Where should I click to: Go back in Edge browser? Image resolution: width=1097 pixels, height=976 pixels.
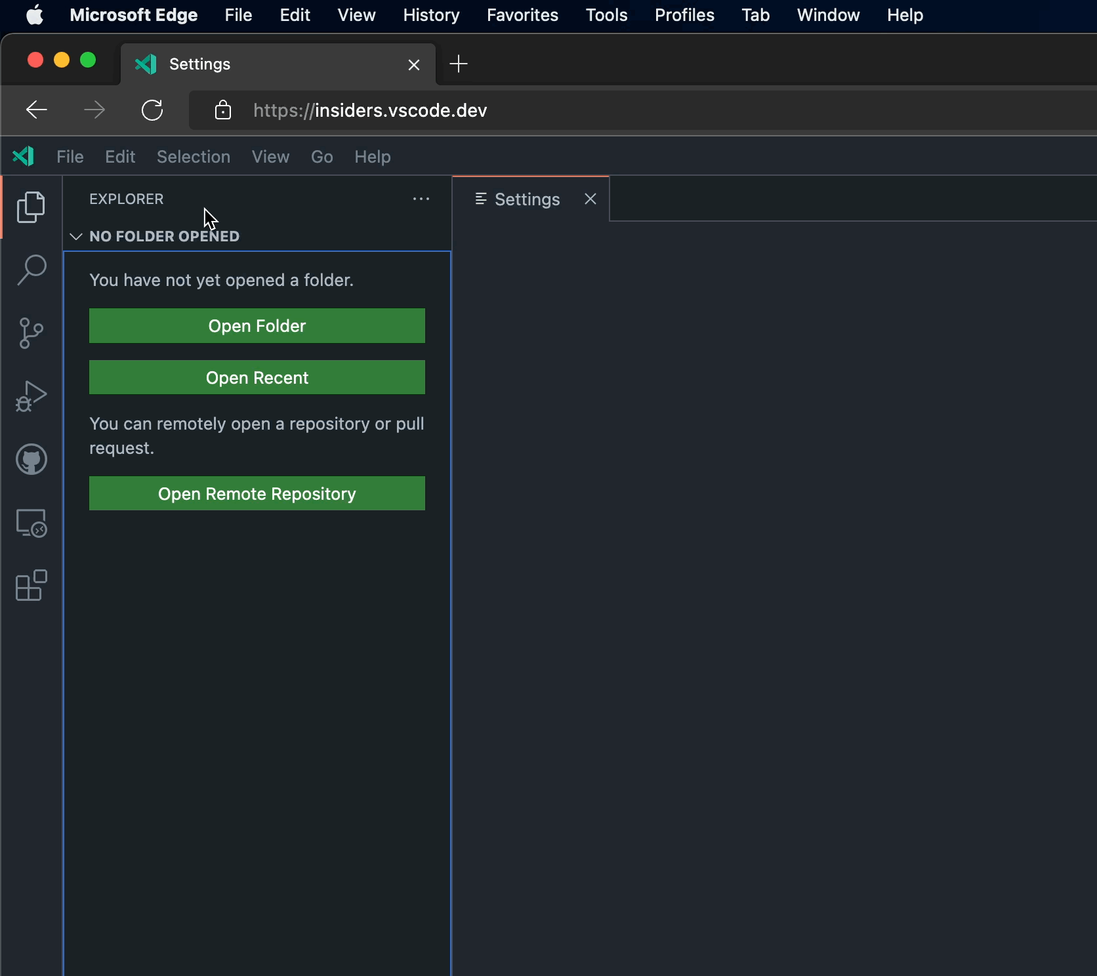pyautogui.click(x=37, y=110)
